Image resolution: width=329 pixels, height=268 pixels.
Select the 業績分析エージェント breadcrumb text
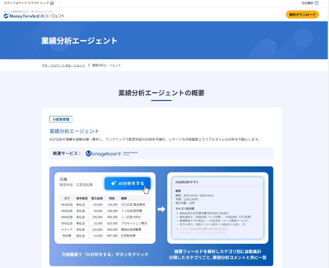tap(106, 65)
